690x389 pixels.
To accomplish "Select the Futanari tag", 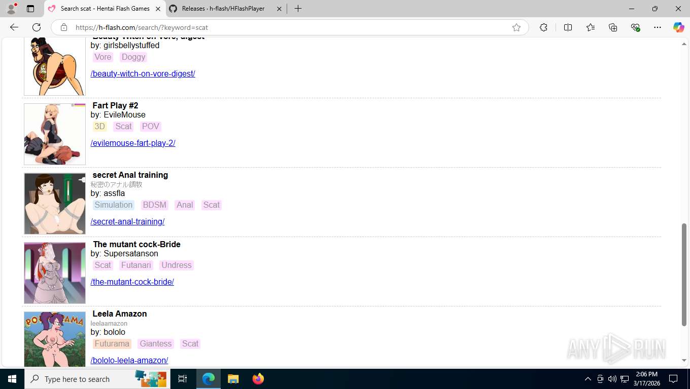I will pos(136,265).
